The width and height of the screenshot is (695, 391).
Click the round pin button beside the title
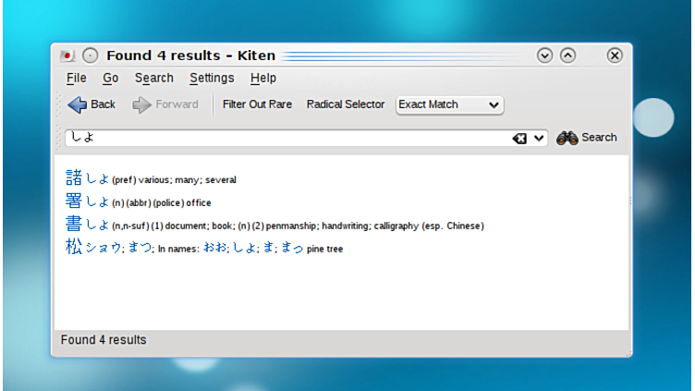[91, 55]
